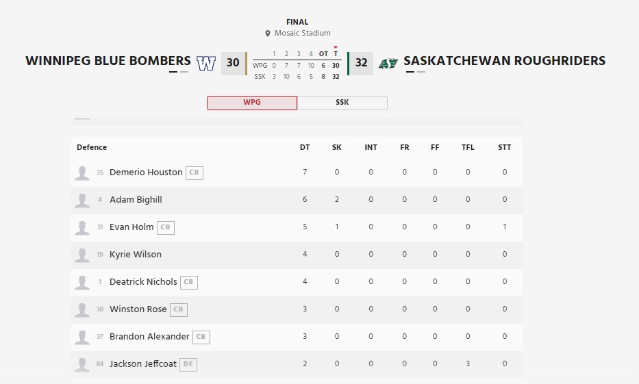The height and width of the screenshot is (384, 639).
Task: Click Jackson Jeffcoat's player avatar icon
Action: [82, 364]
